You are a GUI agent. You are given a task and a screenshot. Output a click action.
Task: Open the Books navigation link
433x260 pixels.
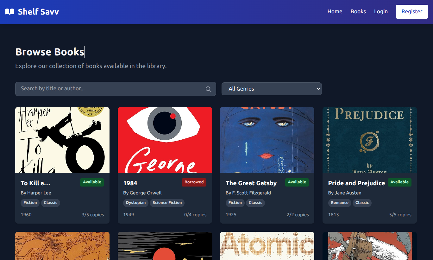tap(358, 12)
